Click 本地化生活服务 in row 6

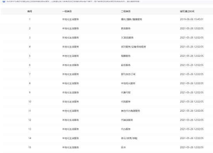(70, 65)
